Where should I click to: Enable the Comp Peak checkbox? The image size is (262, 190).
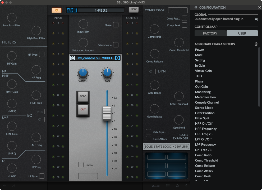[x=184, y=25]
